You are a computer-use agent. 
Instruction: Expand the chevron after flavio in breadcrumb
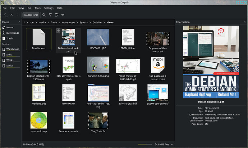[59, 23]
